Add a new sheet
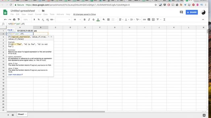This screenshot has height=118, width=211. (8, 115)
